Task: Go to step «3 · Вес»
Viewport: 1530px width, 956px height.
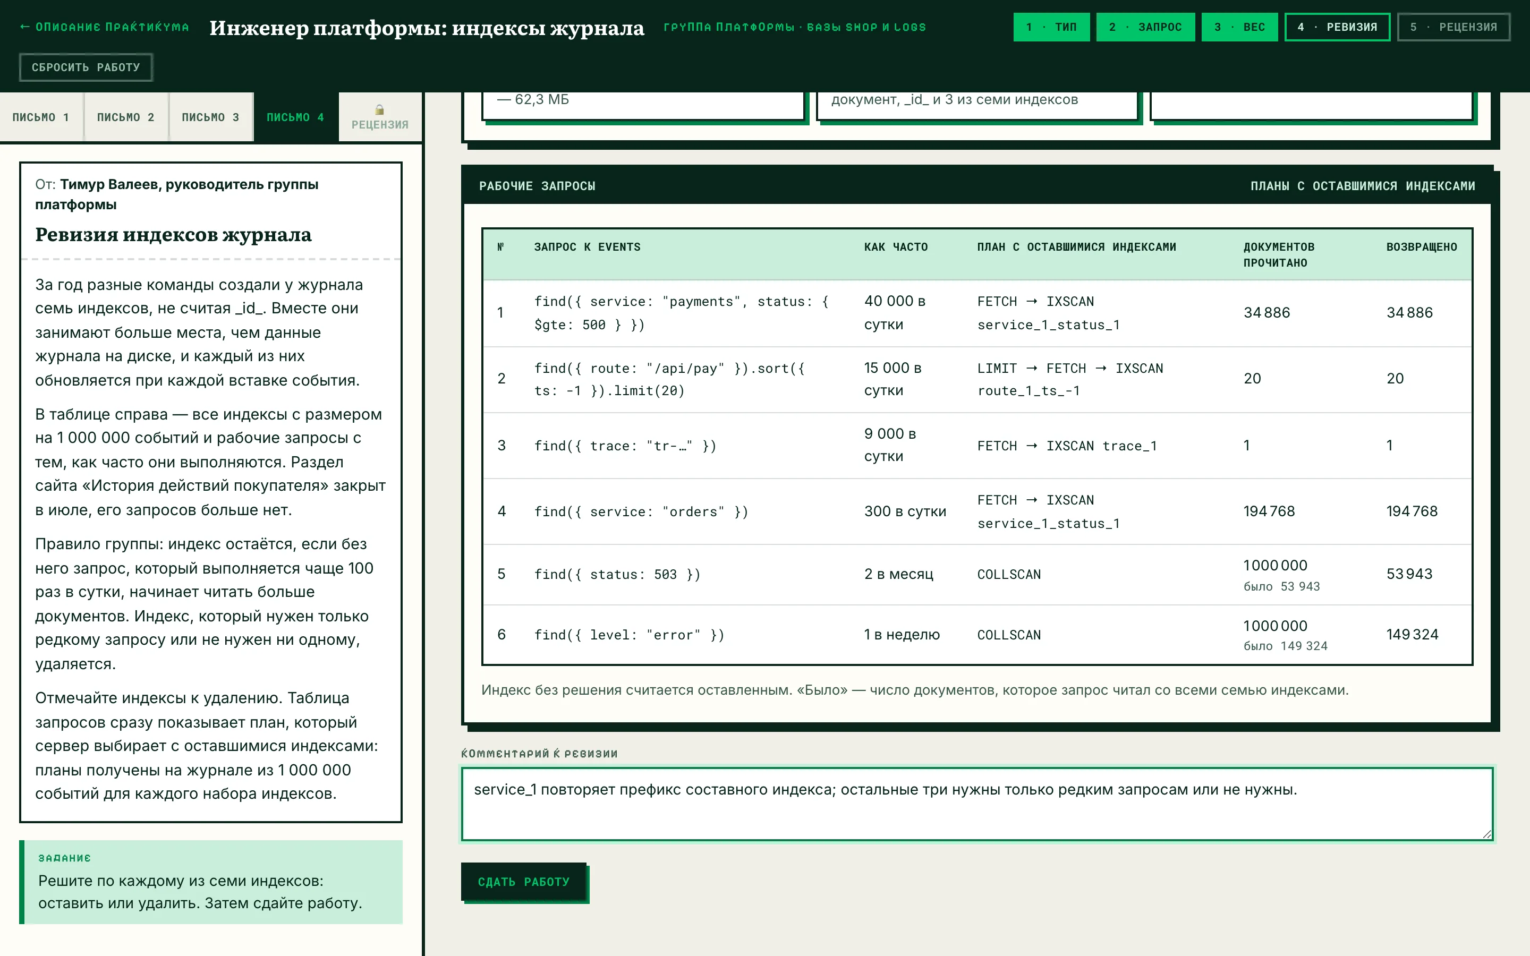Action: [x=1239, y=27]
